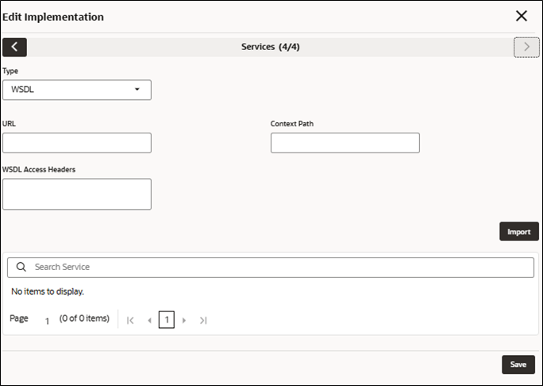This screenshot has width=543, height=386.
Task: Click inside WSDL Access Headers text area
Action: (x=77, y=194)
